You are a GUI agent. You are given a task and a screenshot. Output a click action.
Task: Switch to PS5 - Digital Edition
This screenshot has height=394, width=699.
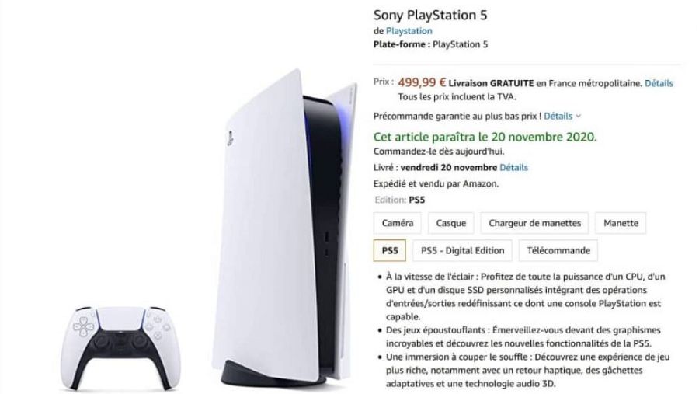pyautogui.click(x=462, y=250)
